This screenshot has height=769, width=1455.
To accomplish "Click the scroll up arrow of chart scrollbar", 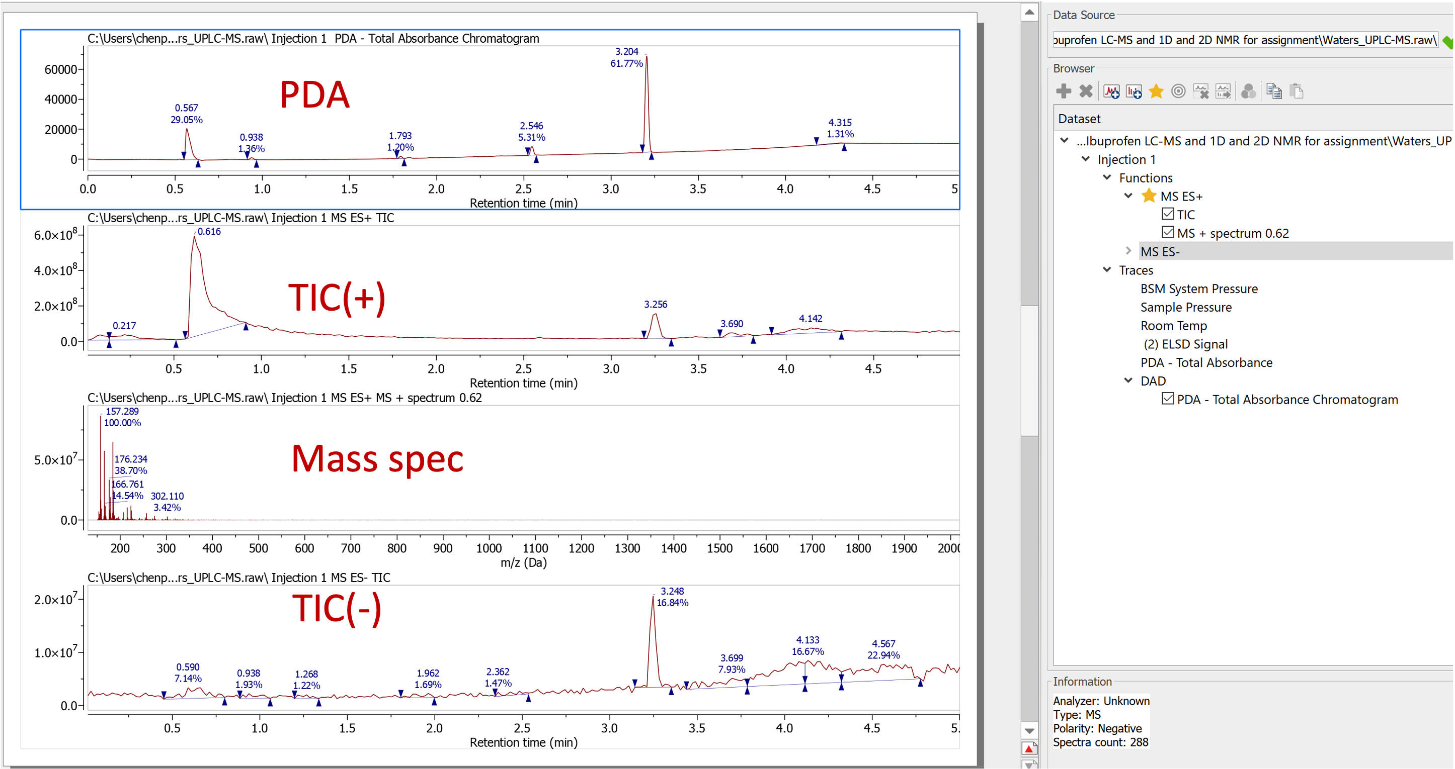I will tap(1030, 12).
